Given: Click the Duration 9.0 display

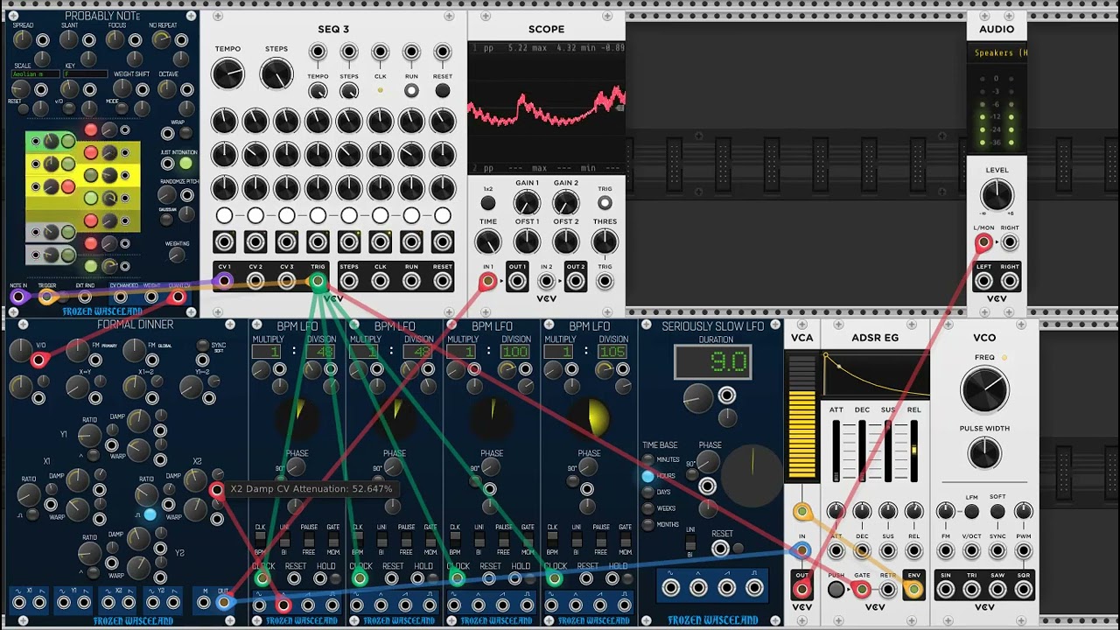Looking at the screenshot, I should 712,361.
